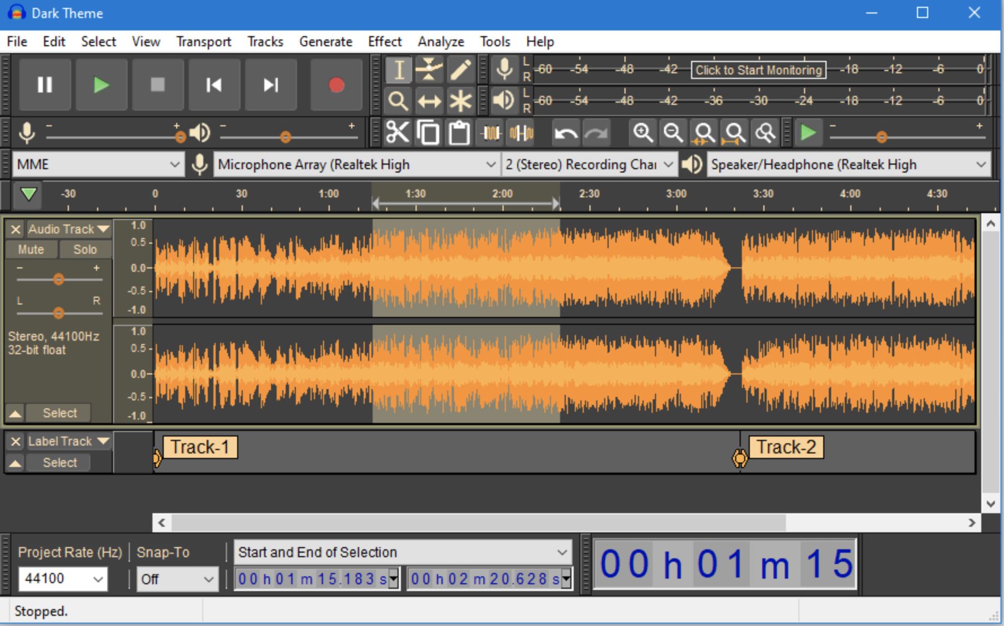This screenshot has height=626, width=1005.
Task: Click the recording meter microphone icon
Action: pyautogui.click(x=504, y=69)
